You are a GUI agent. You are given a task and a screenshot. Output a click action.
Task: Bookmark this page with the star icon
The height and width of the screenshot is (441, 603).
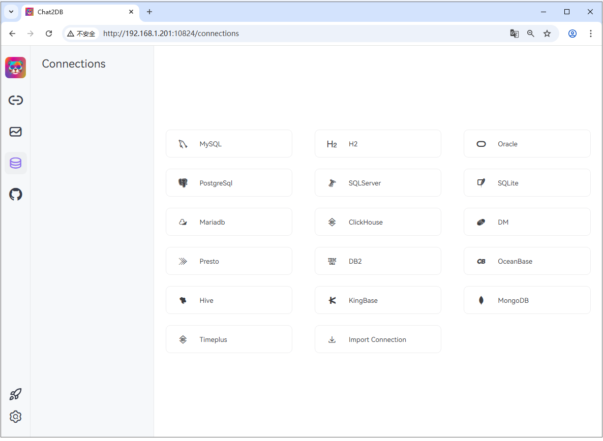coord(547,34)
